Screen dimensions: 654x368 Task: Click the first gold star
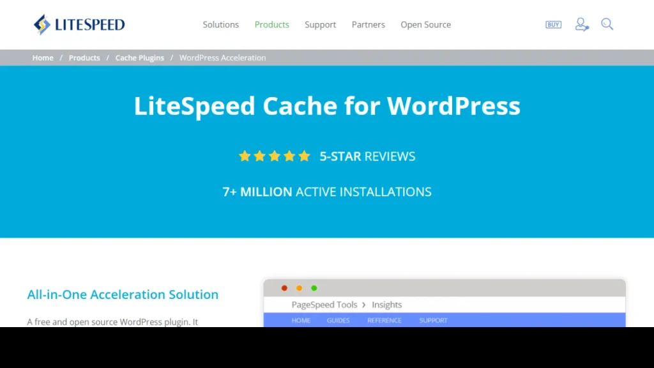(245, 156)
